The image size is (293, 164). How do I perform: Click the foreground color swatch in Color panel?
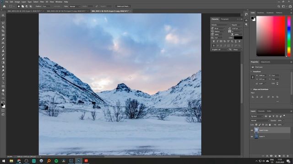(x=252, y=18)
